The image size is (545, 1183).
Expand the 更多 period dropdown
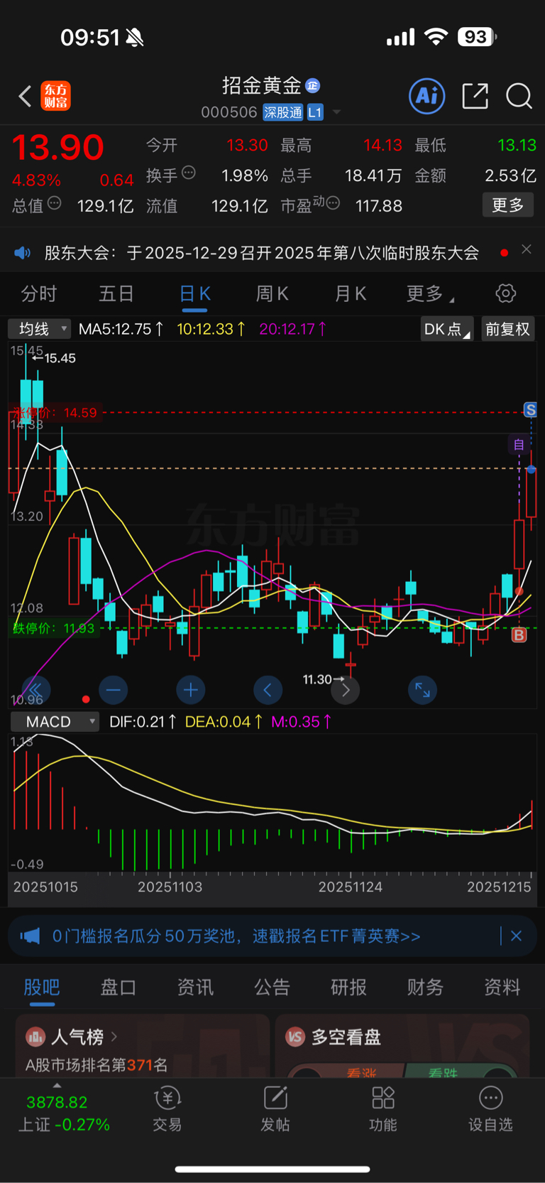(x=431, y=293)
